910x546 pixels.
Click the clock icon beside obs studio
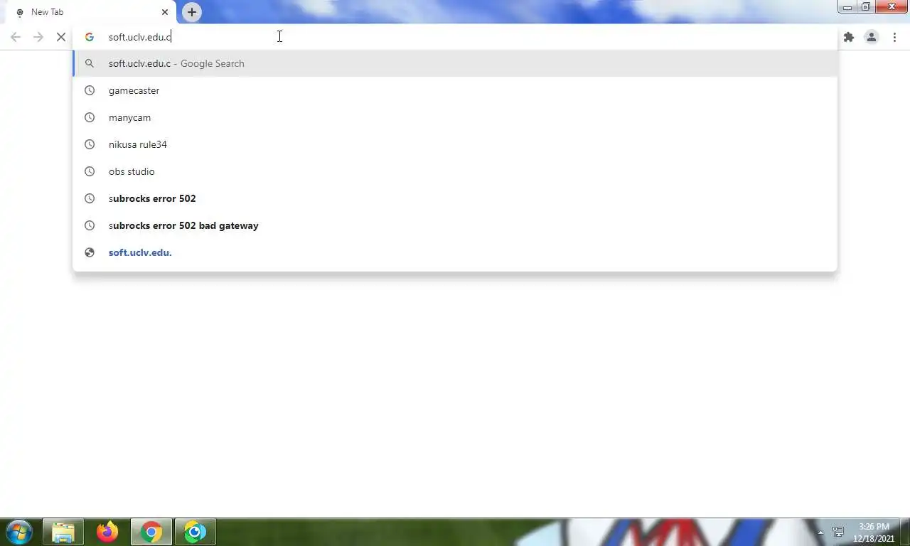(90, 171)
